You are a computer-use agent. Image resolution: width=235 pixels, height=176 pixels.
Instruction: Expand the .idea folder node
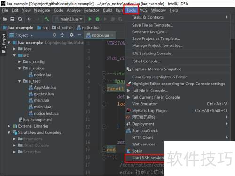pos(14,49)
